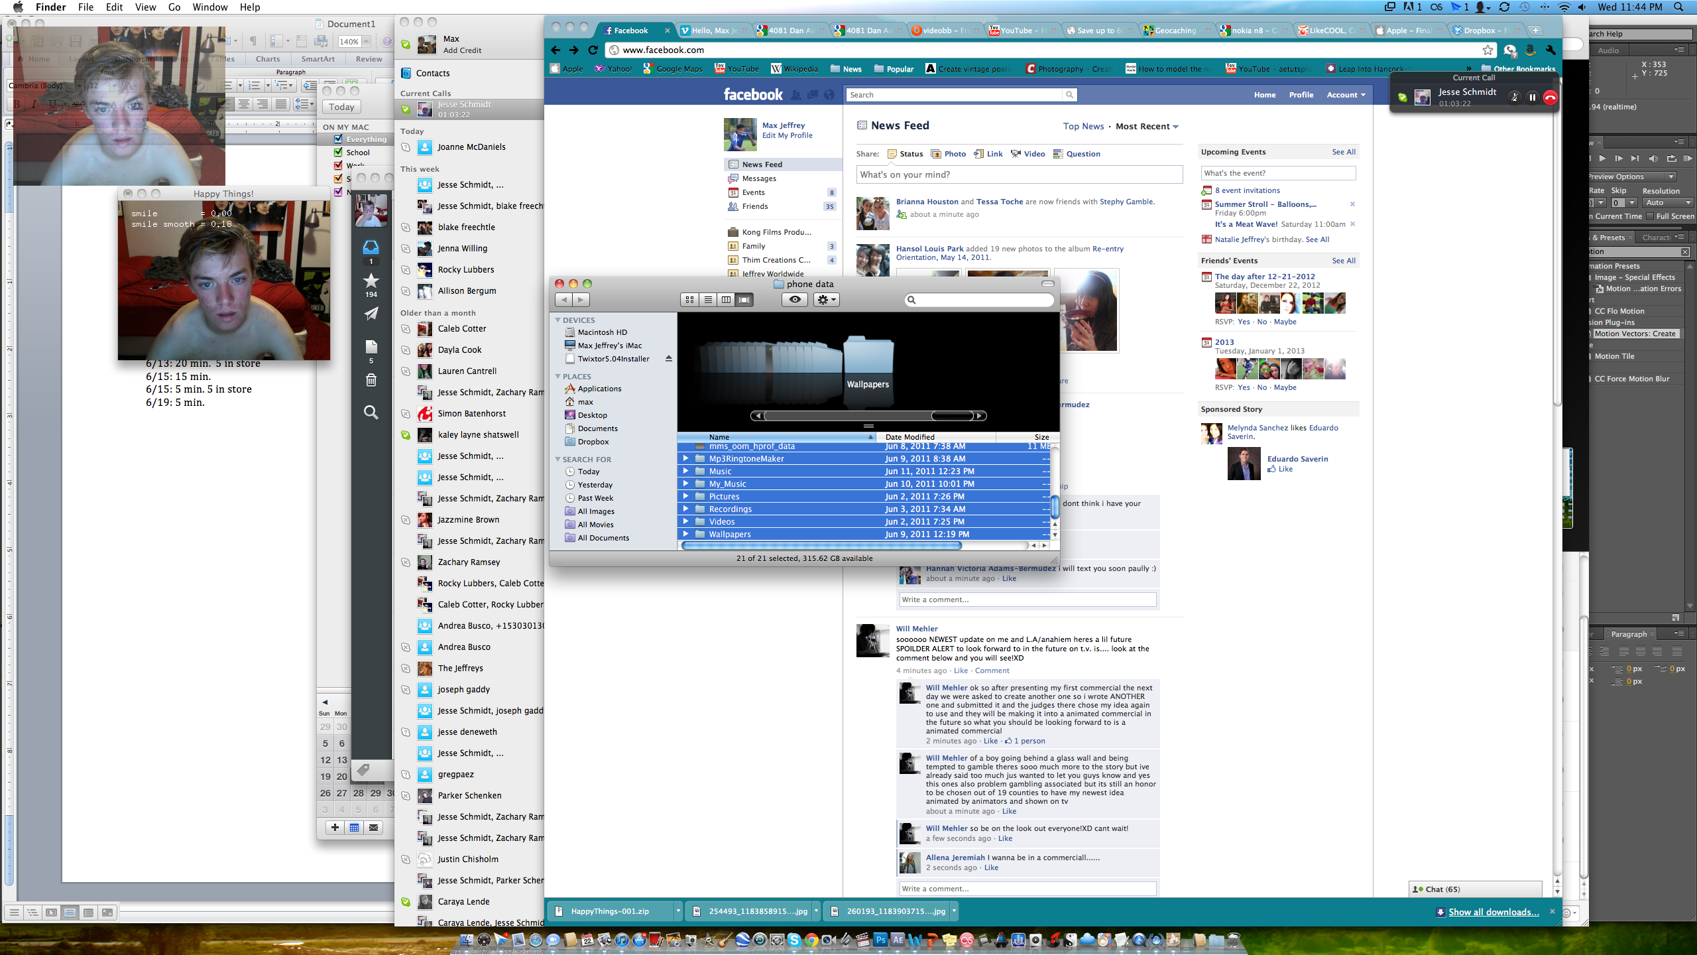Click the Chrome back arrow
Viewport: 1697px width, 955px height.
click(x=556, y=50)
